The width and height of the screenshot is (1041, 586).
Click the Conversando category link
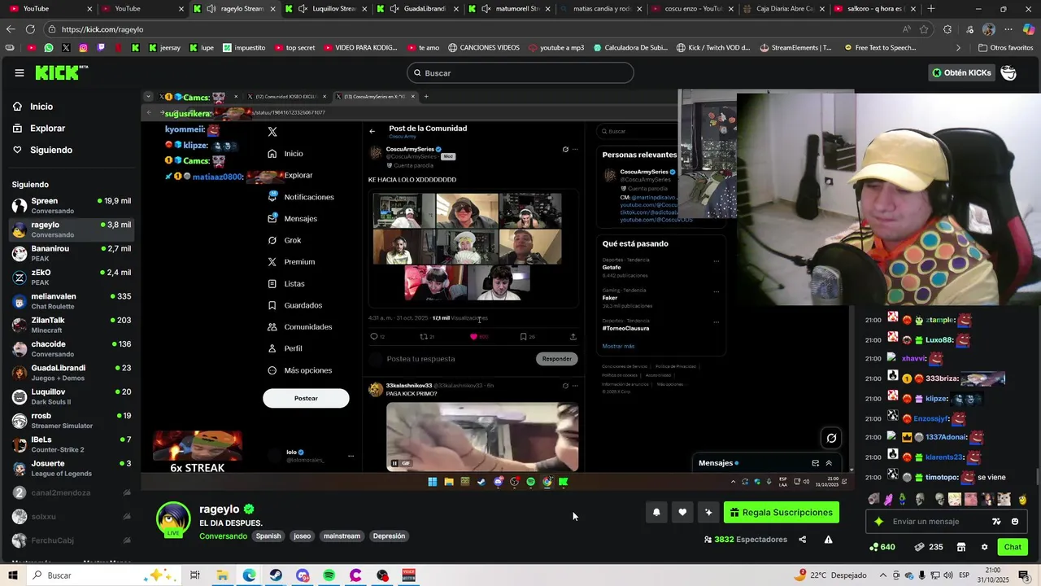point(223,536)
